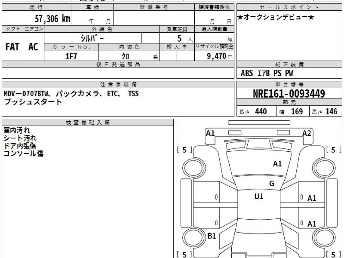Select the B1 mark on the car diagram
Screen dimensions: 344x258
212,236
